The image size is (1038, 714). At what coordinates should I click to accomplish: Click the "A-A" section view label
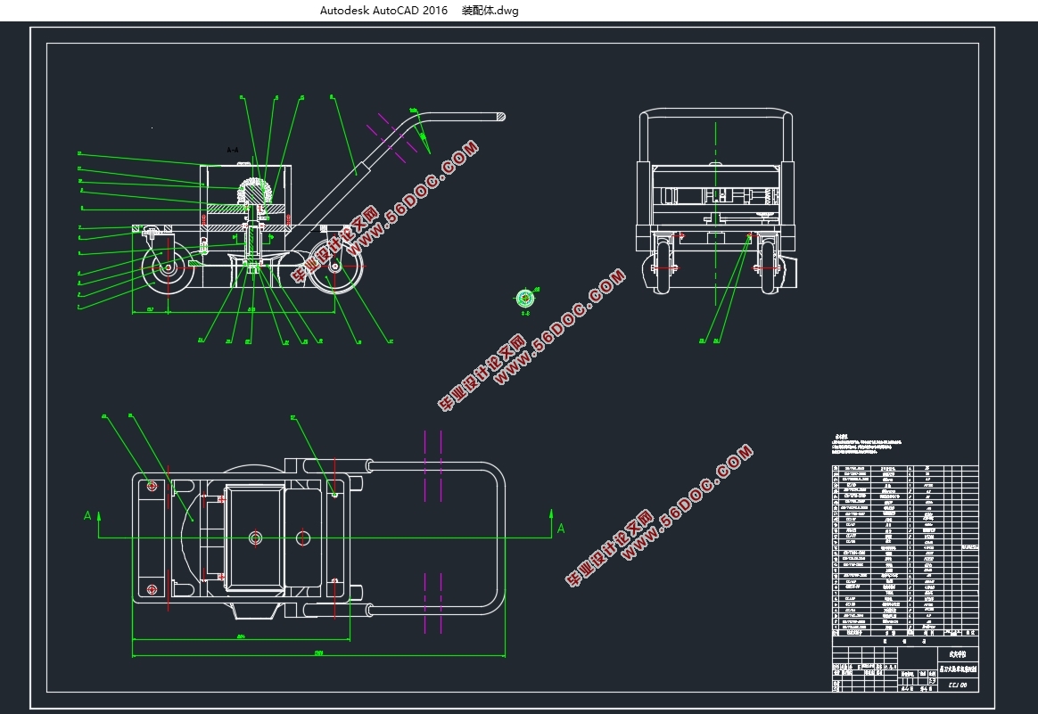pos(233,151)
